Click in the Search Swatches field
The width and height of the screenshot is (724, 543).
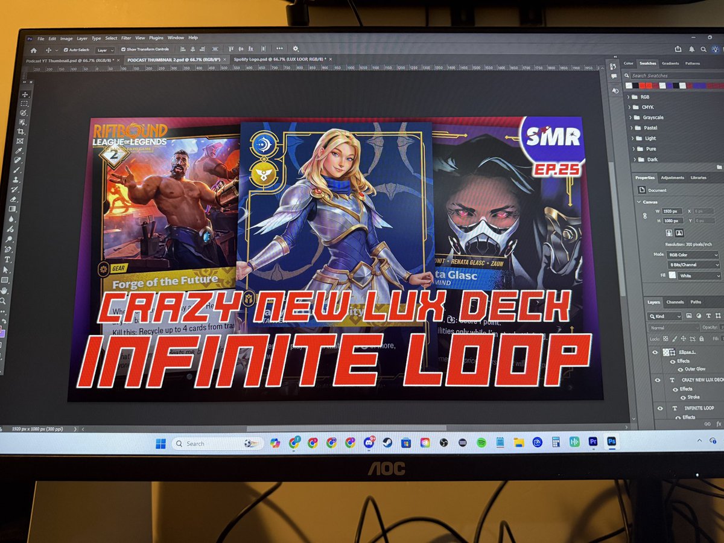(x=676, y=75)
